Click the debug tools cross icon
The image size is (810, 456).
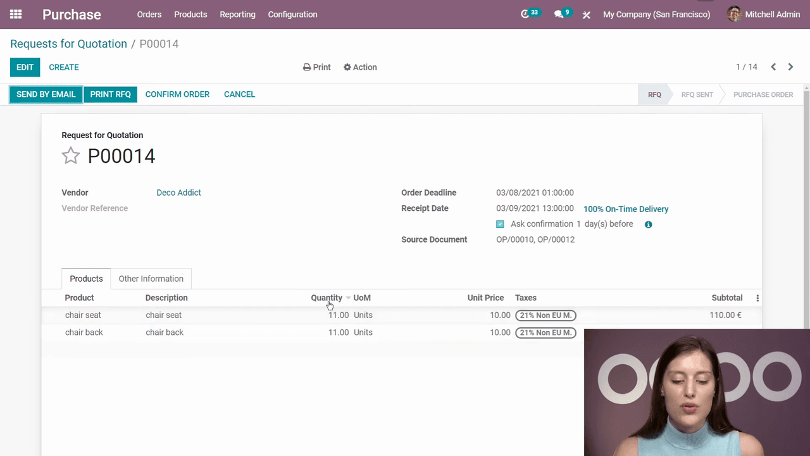click(x=587, y=15)
